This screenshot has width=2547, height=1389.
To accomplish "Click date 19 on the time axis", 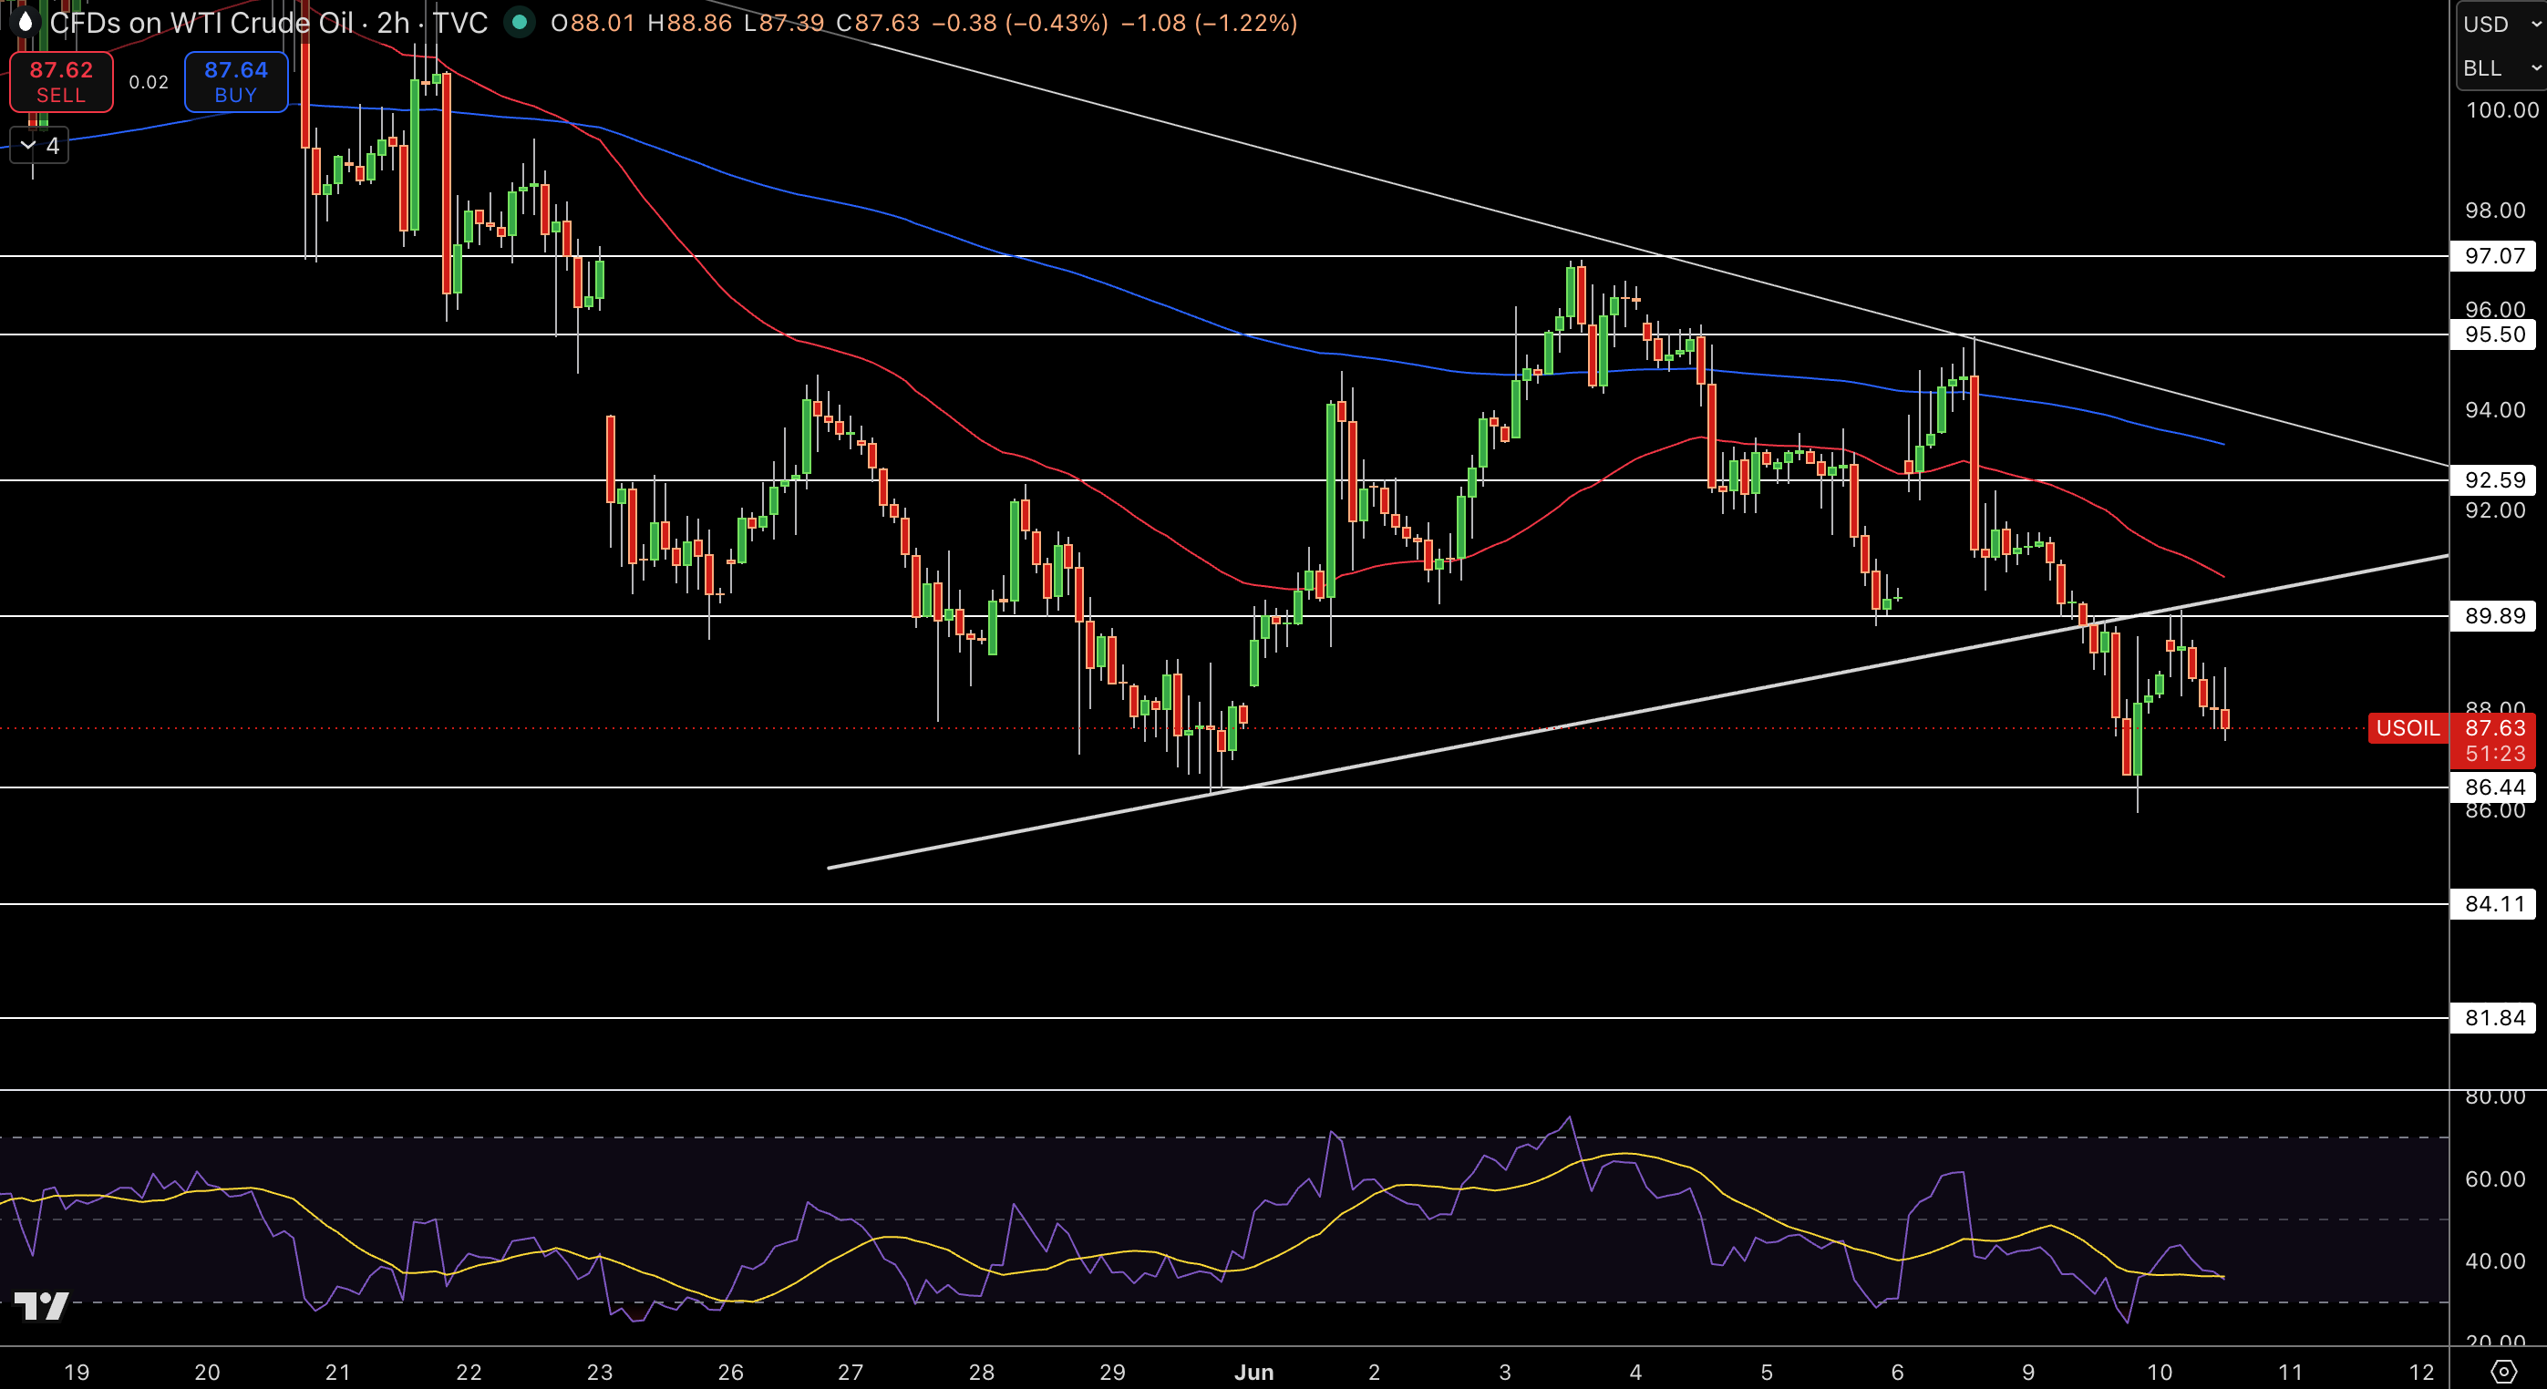I will coord(77,1373).
